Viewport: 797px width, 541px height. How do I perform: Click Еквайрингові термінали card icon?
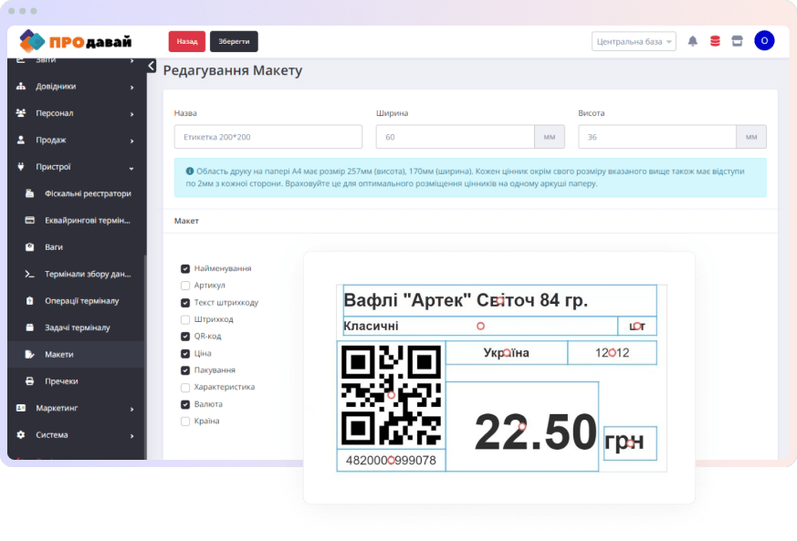point(30,220)
